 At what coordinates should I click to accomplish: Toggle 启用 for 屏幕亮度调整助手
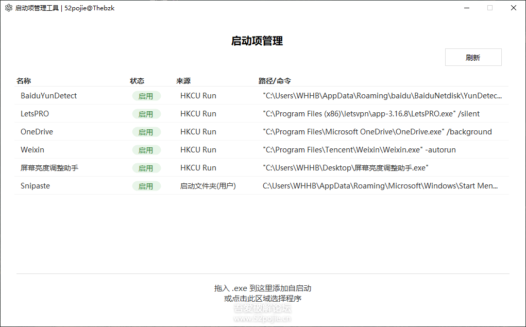(x=147, y=167)
